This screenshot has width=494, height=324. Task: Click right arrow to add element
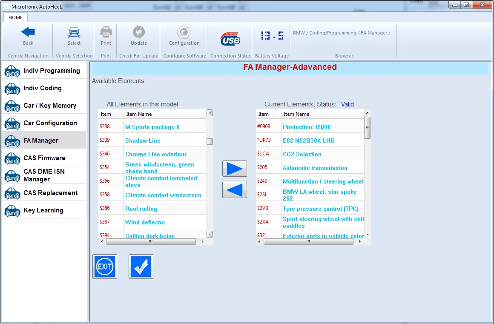point(234,169)
